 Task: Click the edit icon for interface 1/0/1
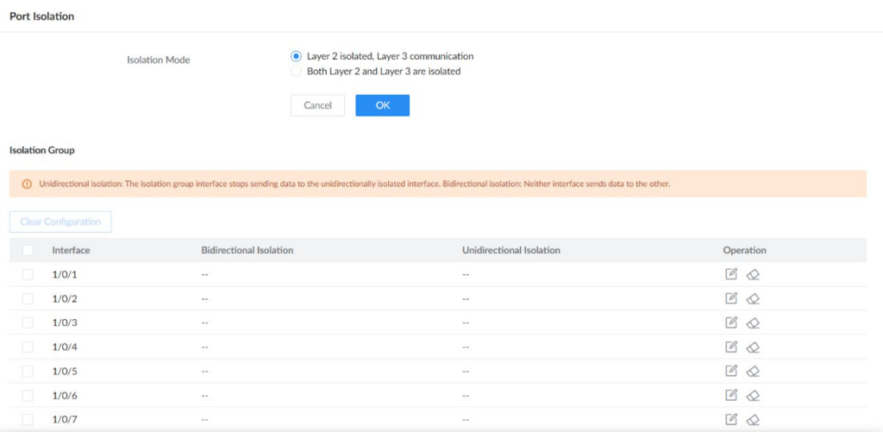(731, 274)
